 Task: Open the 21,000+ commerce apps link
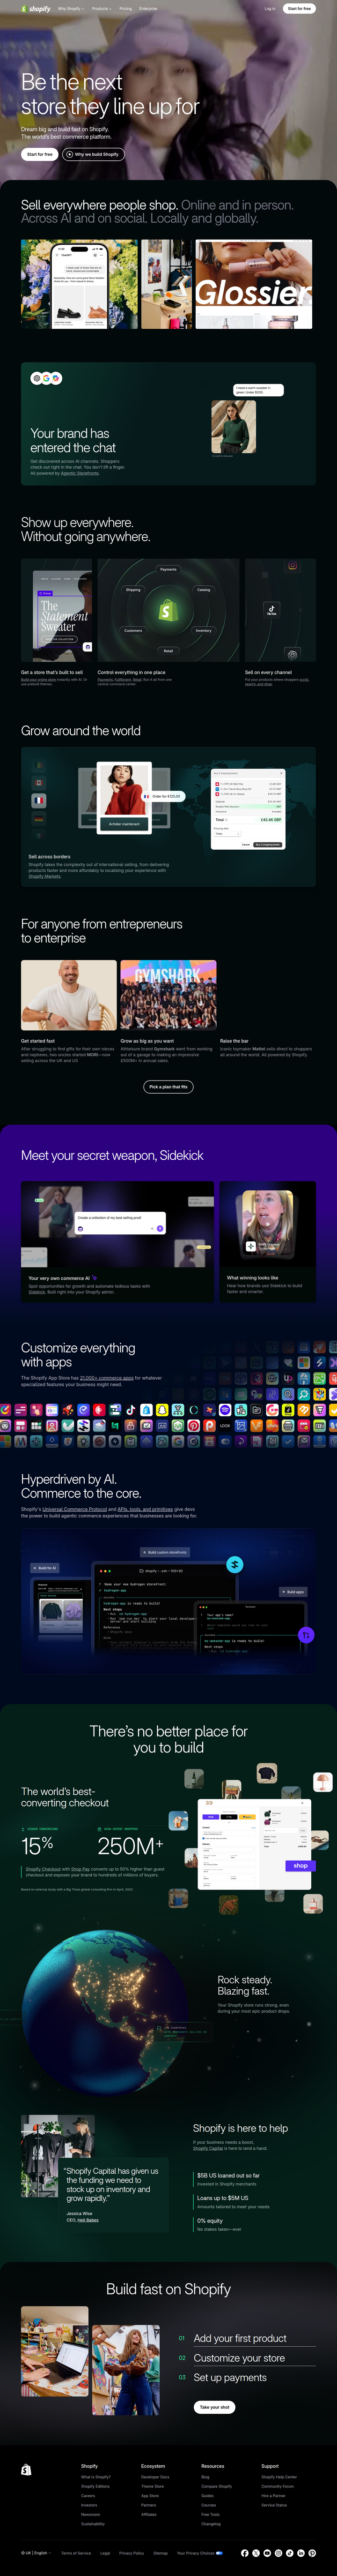click(x=107, y=1377)
